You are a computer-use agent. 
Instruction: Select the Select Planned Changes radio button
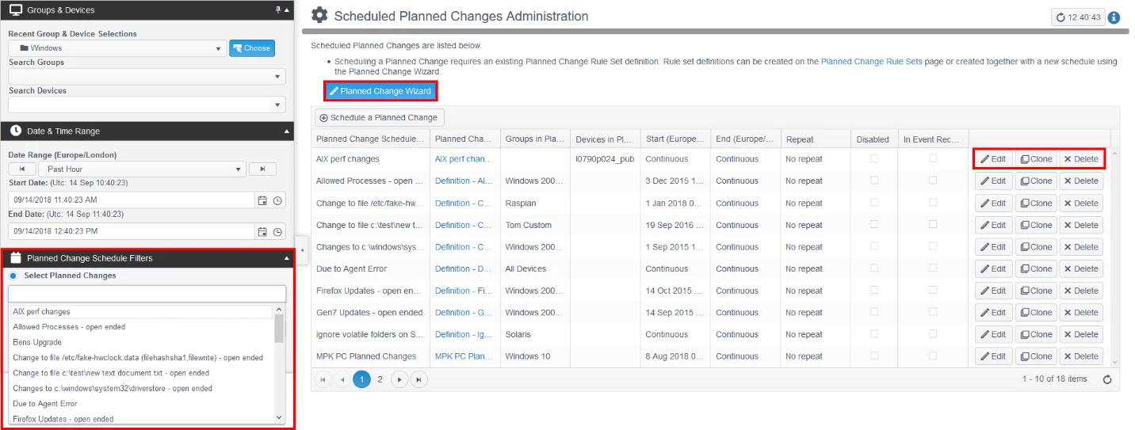point(13,276)
